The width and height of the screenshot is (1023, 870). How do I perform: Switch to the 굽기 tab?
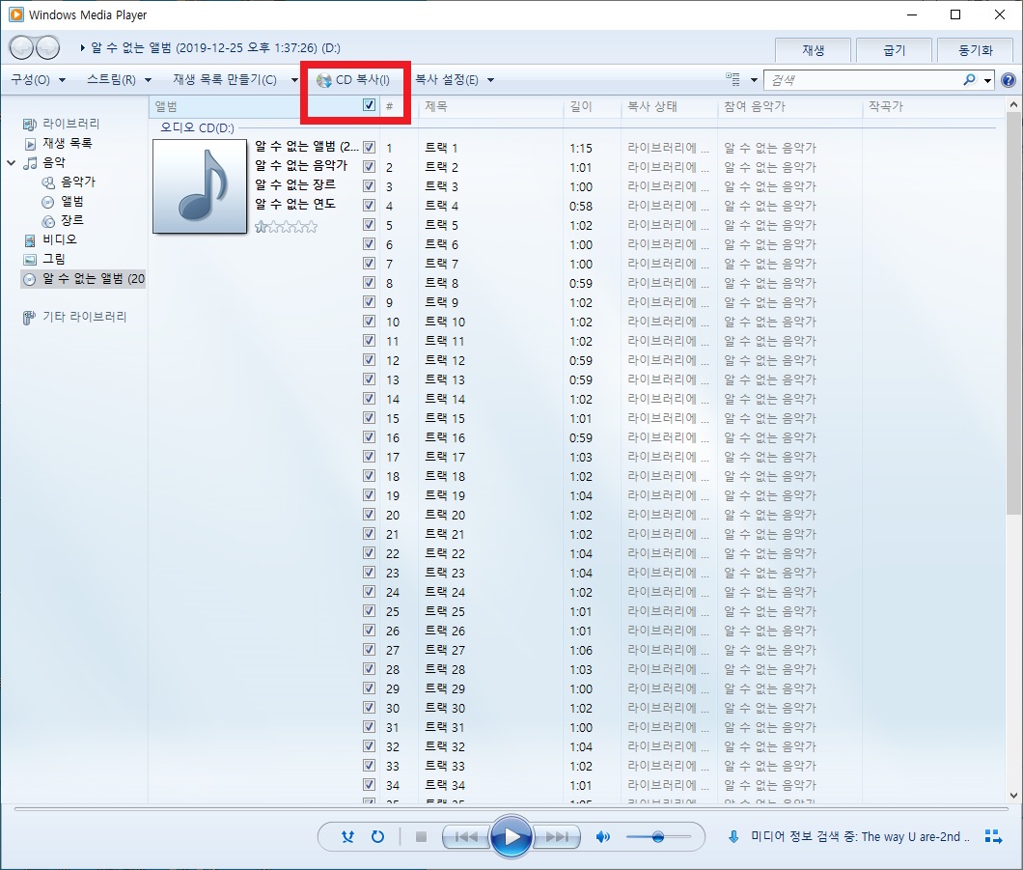[894, 50]
